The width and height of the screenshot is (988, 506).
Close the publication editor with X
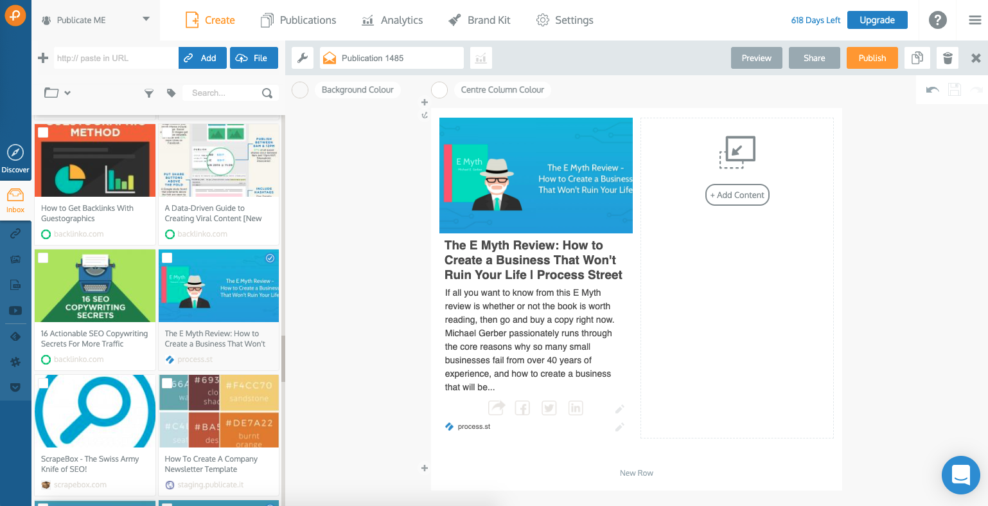[976, 58]
